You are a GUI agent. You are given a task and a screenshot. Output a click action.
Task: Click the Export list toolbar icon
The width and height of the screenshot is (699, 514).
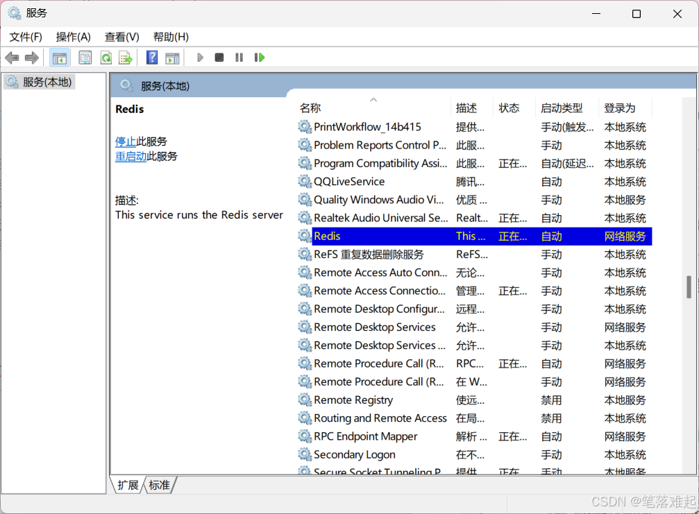[x=126, y=58]
